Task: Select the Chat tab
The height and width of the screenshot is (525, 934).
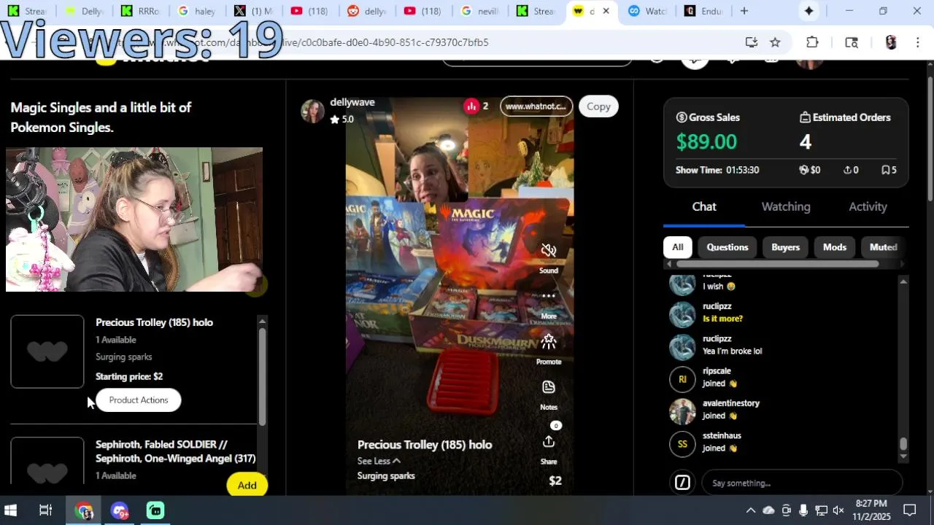Action: (x=704, y=207)
